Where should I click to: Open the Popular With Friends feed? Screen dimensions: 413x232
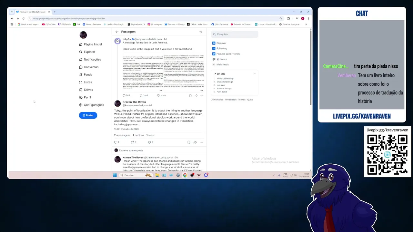click(226, 54)
